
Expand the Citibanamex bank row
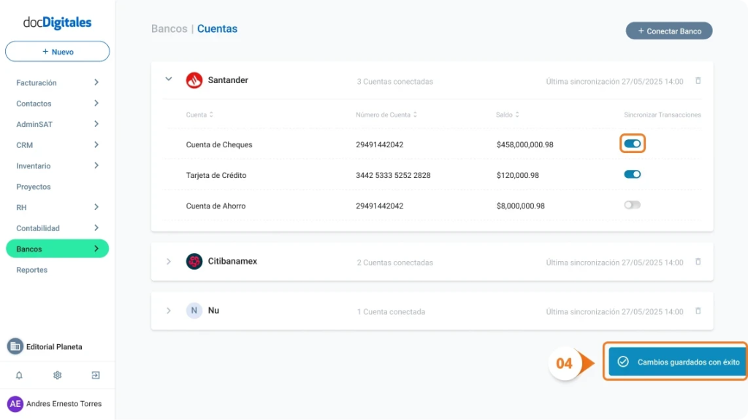169,262
